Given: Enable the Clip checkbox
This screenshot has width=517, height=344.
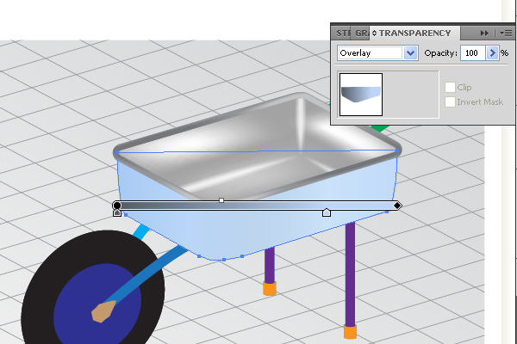Looking at the screenshot, I should tap(450, 87).
